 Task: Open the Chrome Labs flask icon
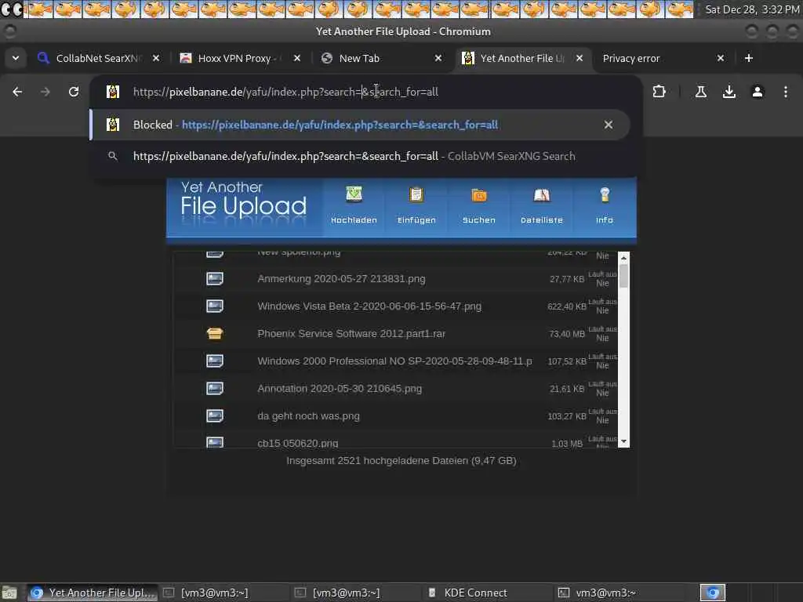pyautogui.click(x=700, y=92)
